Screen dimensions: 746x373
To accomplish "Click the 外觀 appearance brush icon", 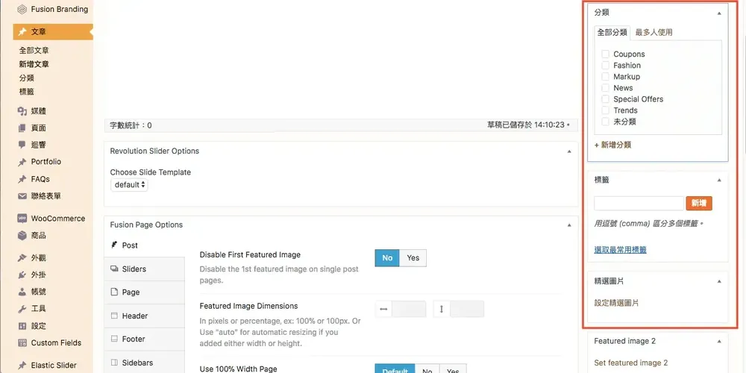I will 22,258.
